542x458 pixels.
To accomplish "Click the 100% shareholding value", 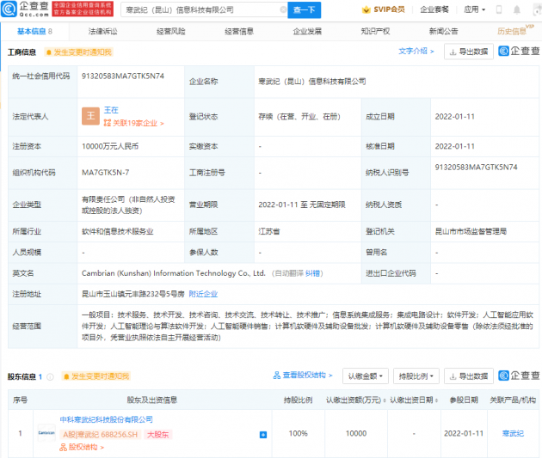I will coord(298,433).
